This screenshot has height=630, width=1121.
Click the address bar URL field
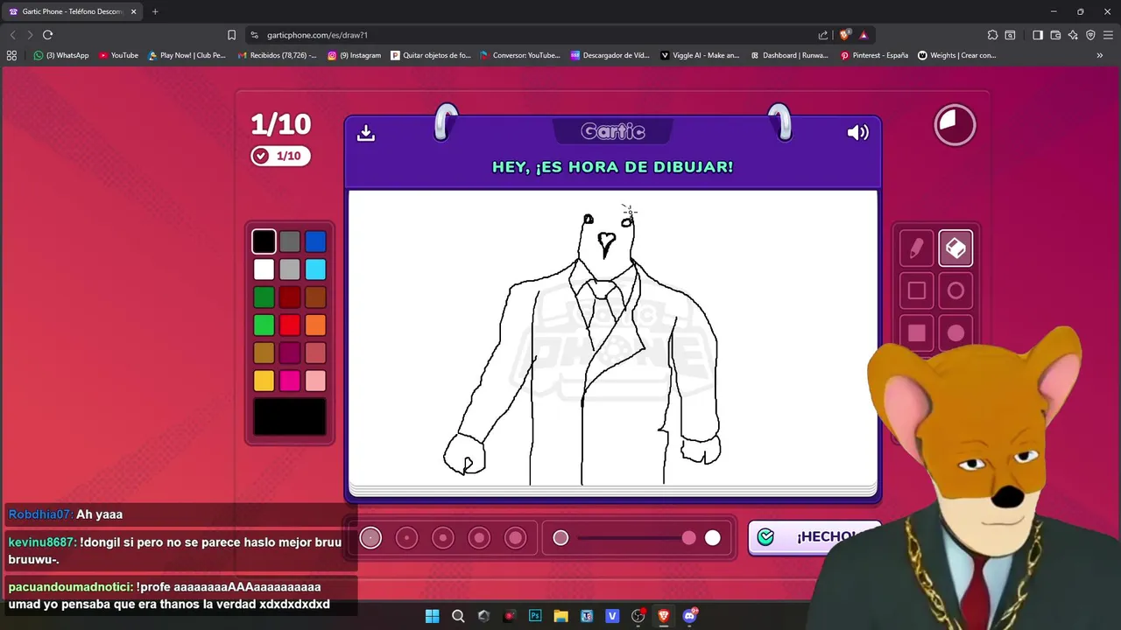click(534, 35)
